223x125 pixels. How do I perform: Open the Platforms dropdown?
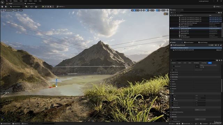(x=61, y=7)
